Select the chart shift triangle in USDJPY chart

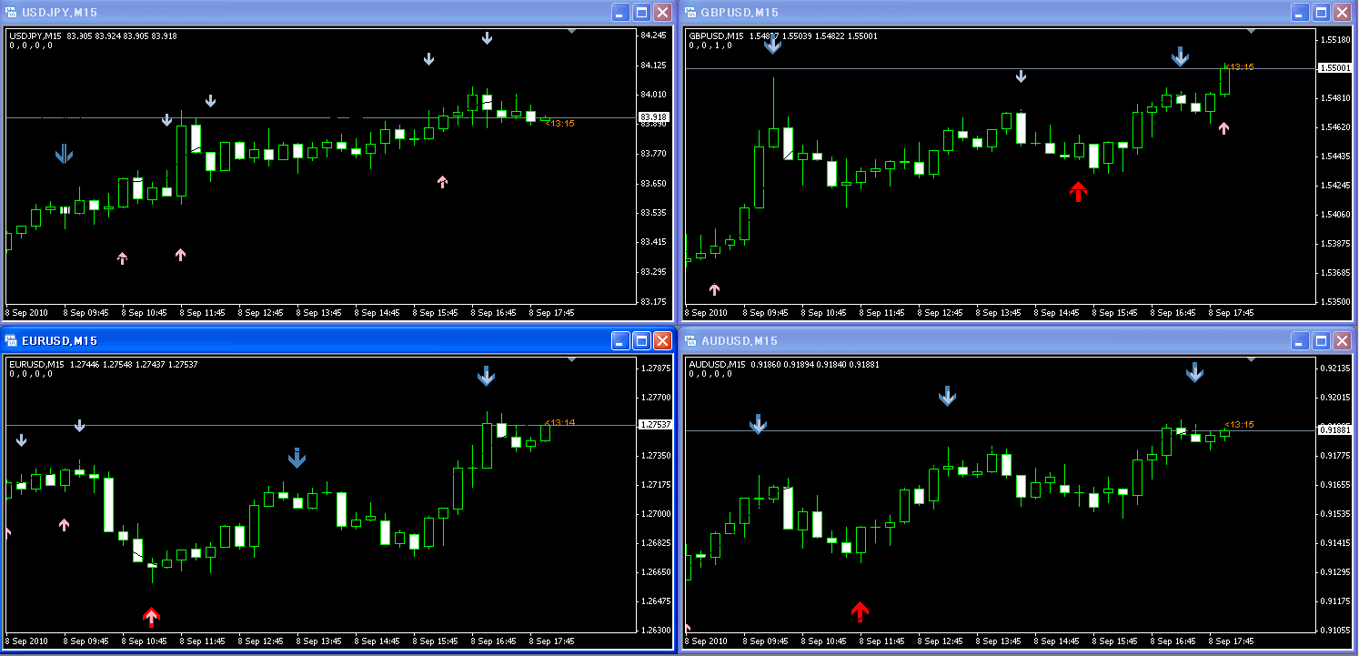pos(571,31)
